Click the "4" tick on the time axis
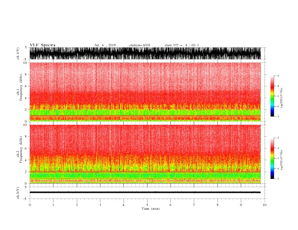Image resolution: width=298 pixels, height=230 pixels. pos(123,205)
